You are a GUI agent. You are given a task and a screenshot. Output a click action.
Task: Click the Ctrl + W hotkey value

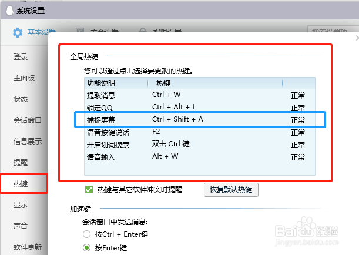(x=166, y=95)
